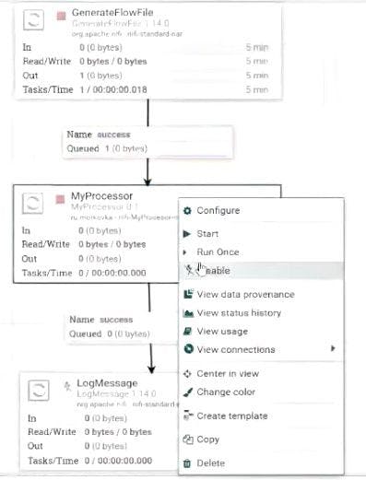
Task: Select the LogMessage processor title
Action: (107, 383)
